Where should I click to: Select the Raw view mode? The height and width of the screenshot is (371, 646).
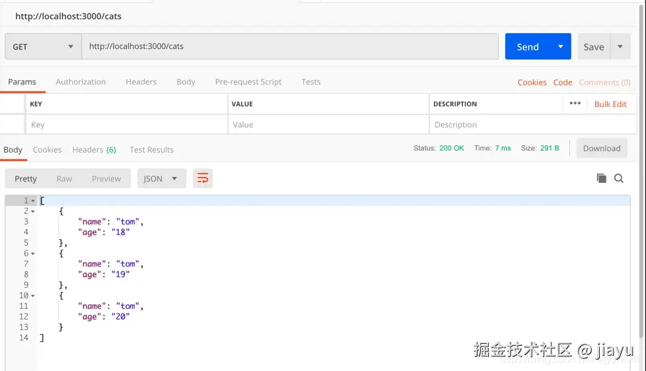64,179
